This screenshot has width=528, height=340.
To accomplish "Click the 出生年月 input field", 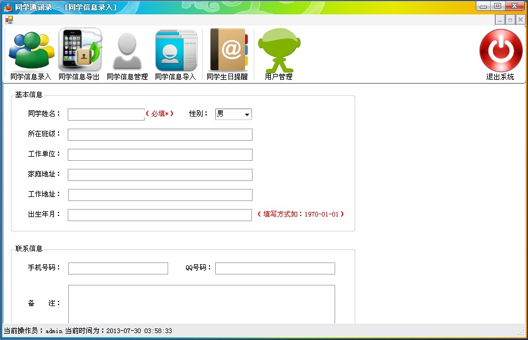I will (160, 215).
